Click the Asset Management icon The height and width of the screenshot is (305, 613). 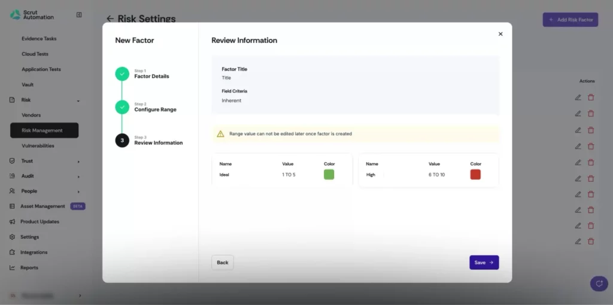12,206
